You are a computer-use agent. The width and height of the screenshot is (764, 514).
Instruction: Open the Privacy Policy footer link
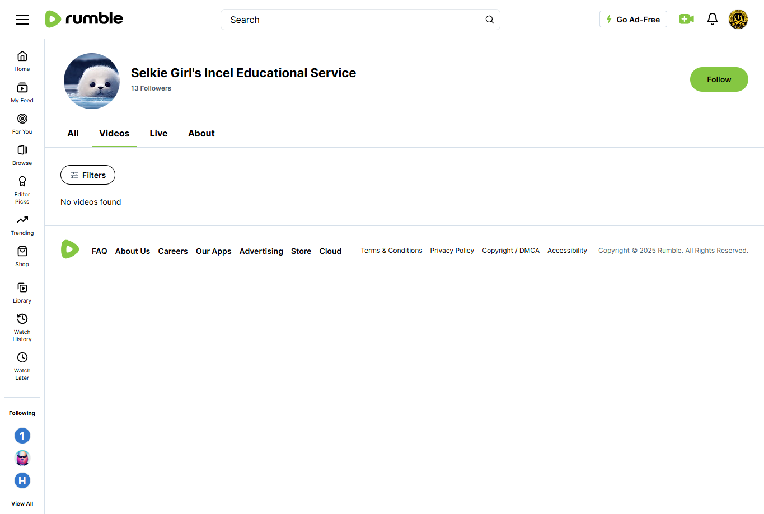(452, 251)
